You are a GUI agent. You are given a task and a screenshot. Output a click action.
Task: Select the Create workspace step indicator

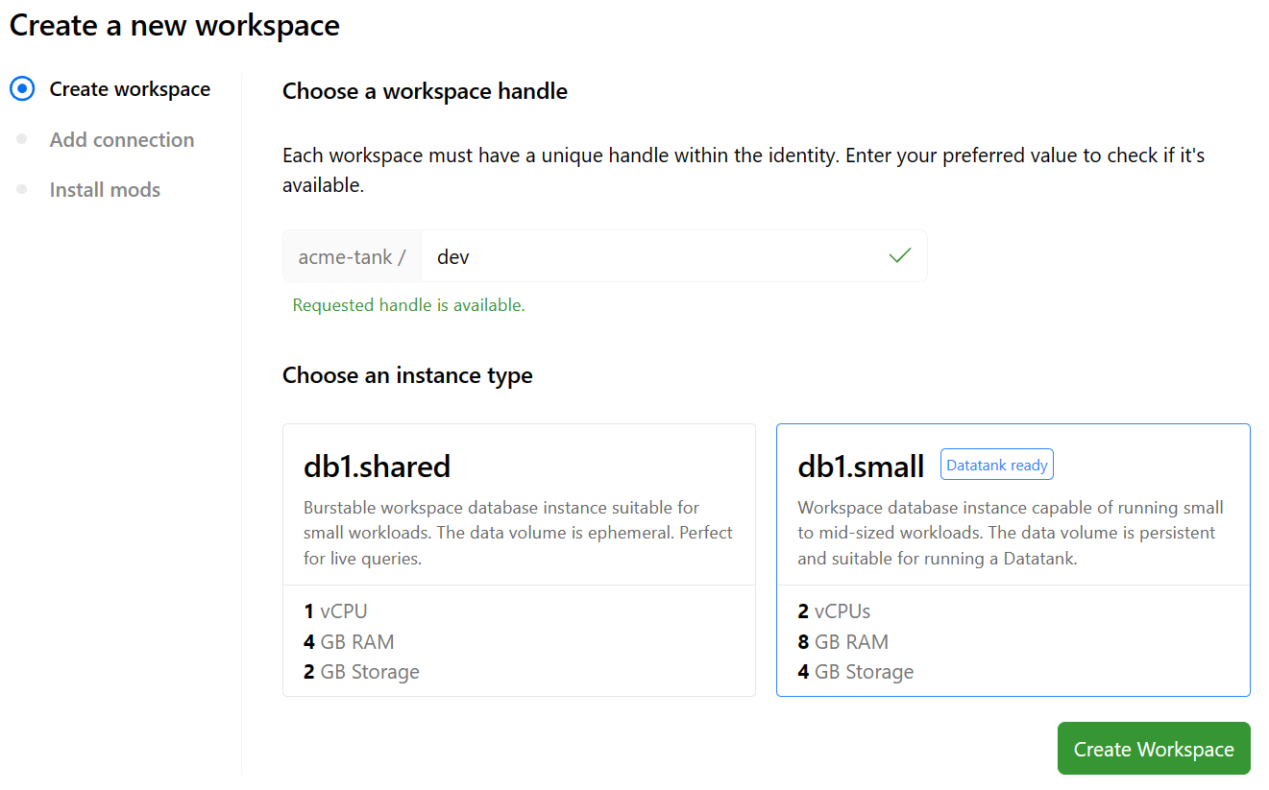click(22, 89)
